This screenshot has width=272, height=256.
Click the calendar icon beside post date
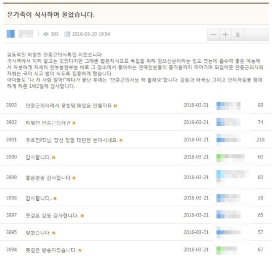click(67, 34)
